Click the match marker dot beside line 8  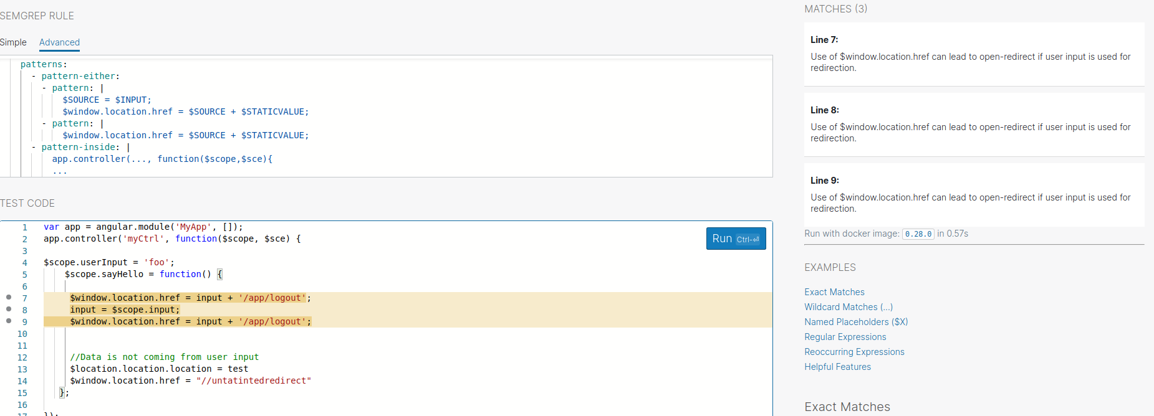(9, 309)
